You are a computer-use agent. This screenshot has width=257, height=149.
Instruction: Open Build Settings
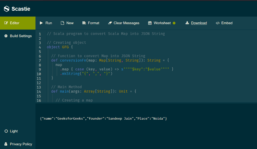click(x=18, y=36)
